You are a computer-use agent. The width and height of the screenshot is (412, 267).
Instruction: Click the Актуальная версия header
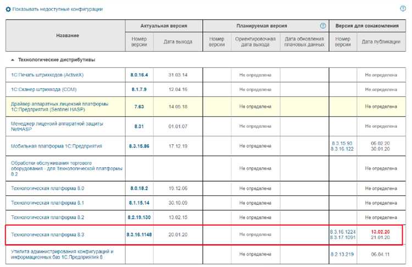coord(164,26)
